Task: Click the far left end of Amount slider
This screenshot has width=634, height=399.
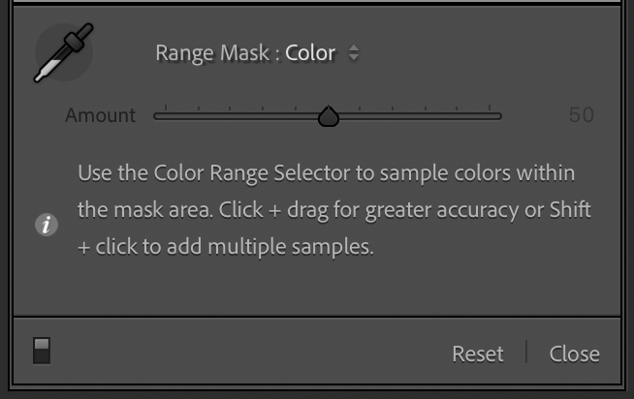Action: pos(157,116)
